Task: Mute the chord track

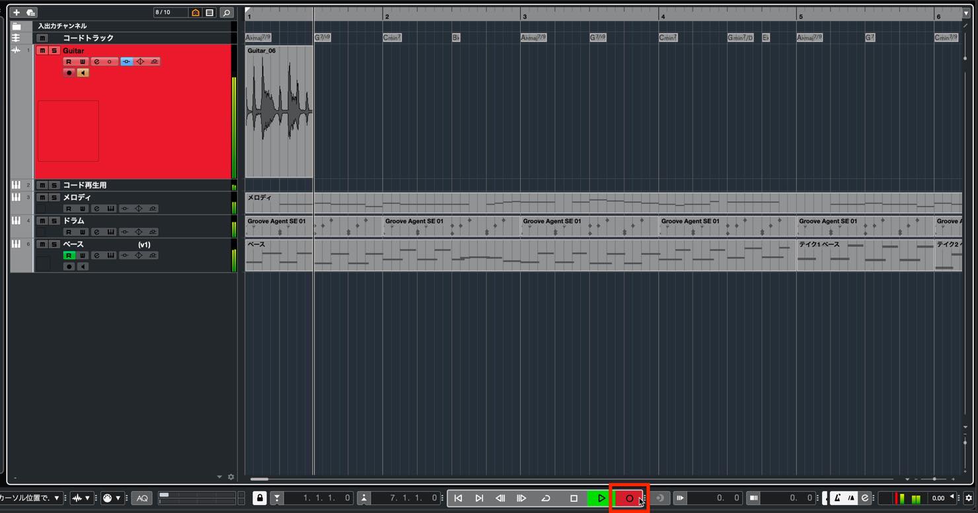Action: coord(42,38)
